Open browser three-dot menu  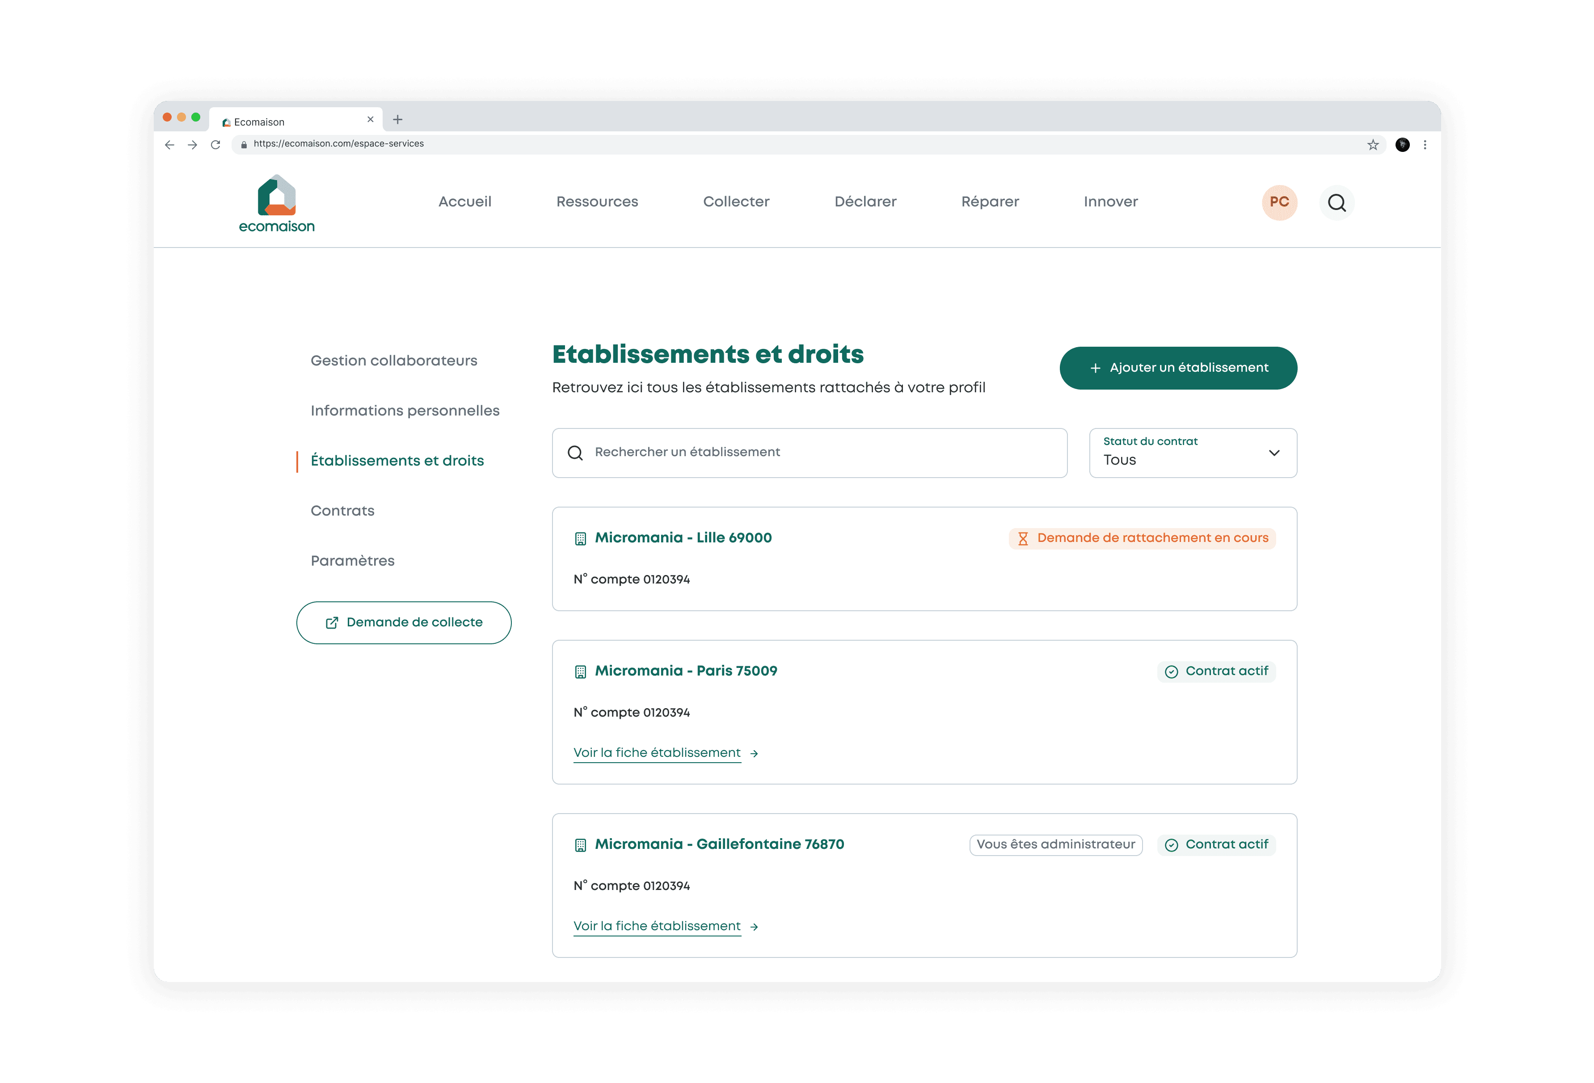(x=1425, y=145)
